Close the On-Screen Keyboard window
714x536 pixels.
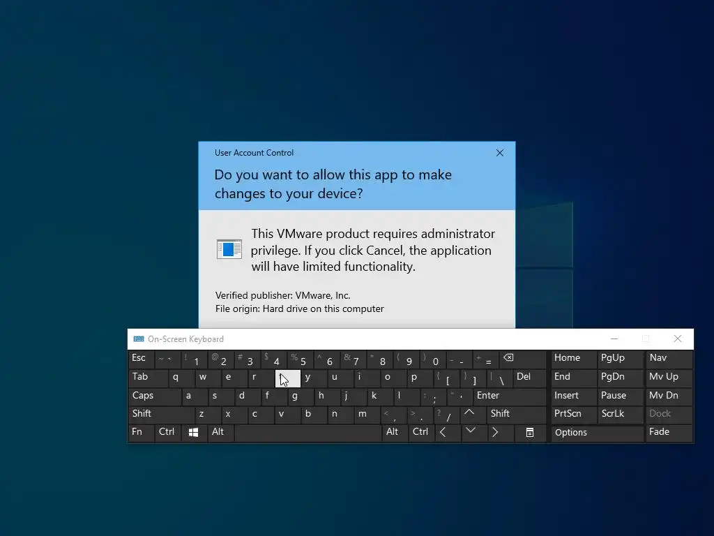[678, 338]
